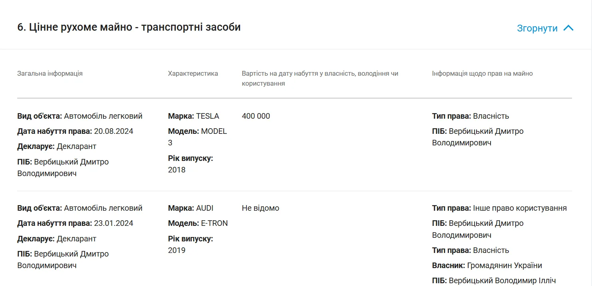Click the "Власник: Громадянин України" line

coord(487,265)
